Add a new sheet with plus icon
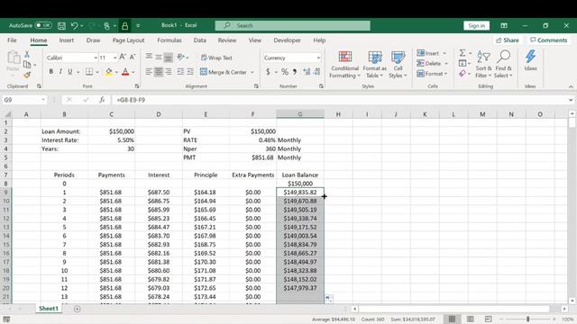577x324 pixels. 77,309
